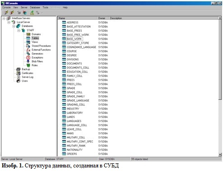223x171 pixels.
Task: Collapse the InterBase Servers tree node
Action: click(x=4, y=18)
